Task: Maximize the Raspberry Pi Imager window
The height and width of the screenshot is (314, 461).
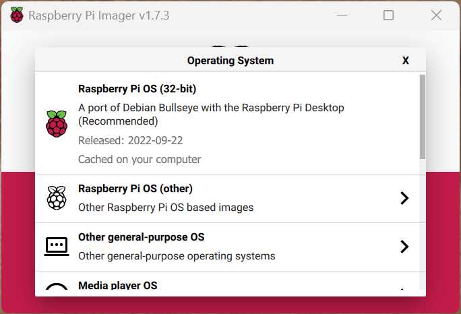Action: tap(388, 15)
